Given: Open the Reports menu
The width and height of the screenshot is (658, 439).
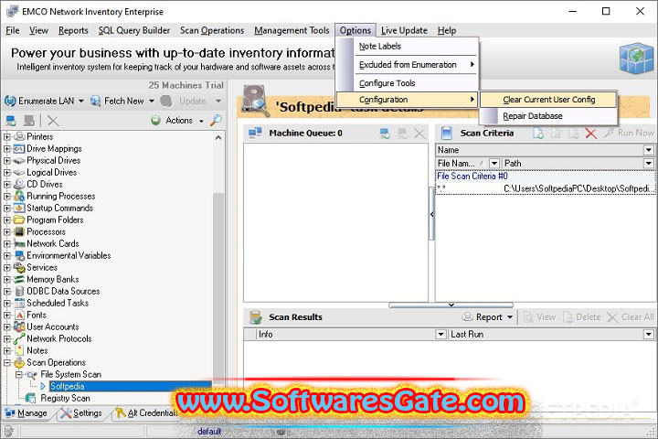Looking at the screenshot, I should [x=73, y=30].
